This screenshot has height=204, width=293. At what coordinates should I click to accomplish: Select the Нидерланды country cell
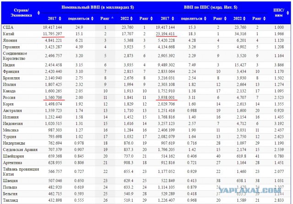point(14,143)
